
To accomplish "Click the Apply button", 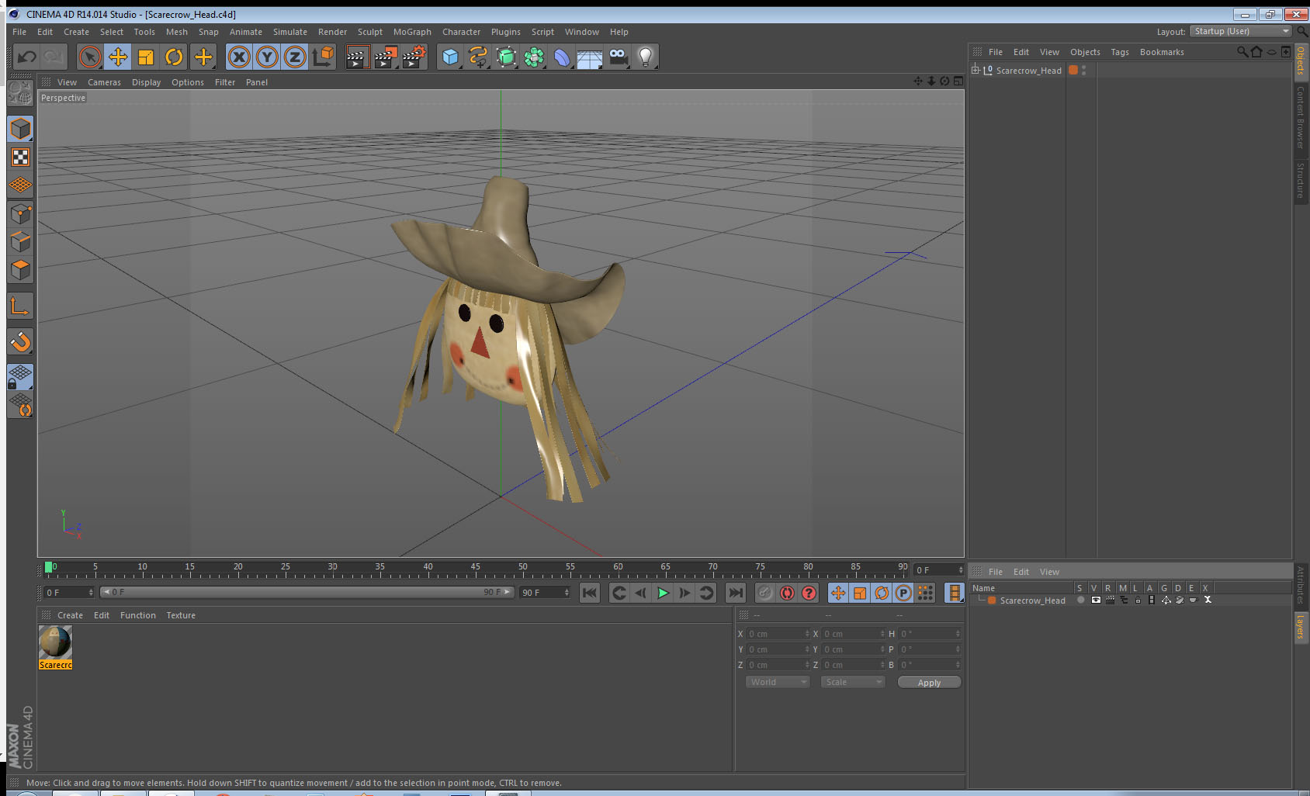I will pos(929,683).
